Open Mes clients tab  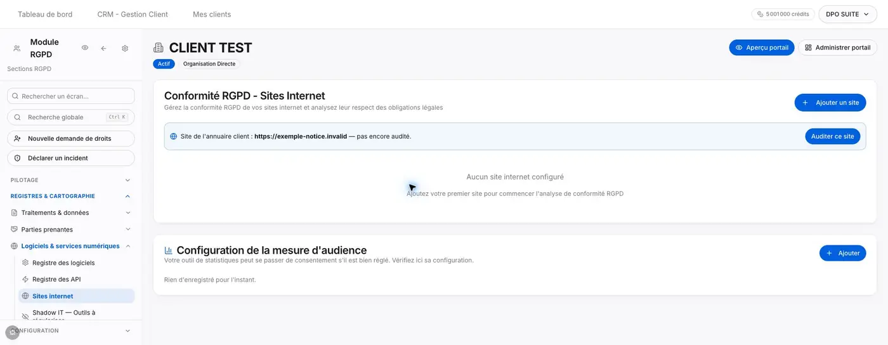click(x=212, y=14)
